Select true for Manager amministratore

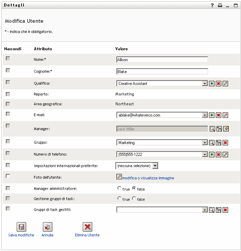(119, 188)
